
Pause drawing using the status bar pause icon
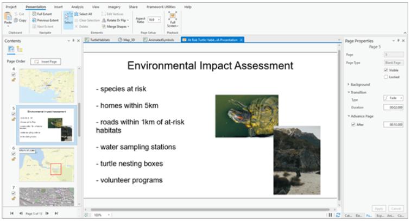tap(330, 215)
